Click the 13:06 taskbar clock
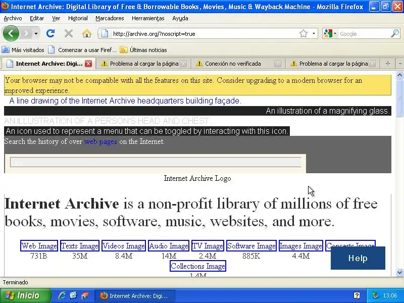Image resolution: width=404 pixels, height=303 pixels. pyautogui.click(x=390, y=296)
